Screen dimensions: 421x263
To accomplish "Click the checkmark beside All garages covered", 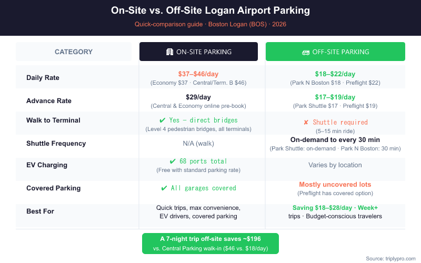I will click(x=165, y=188).
